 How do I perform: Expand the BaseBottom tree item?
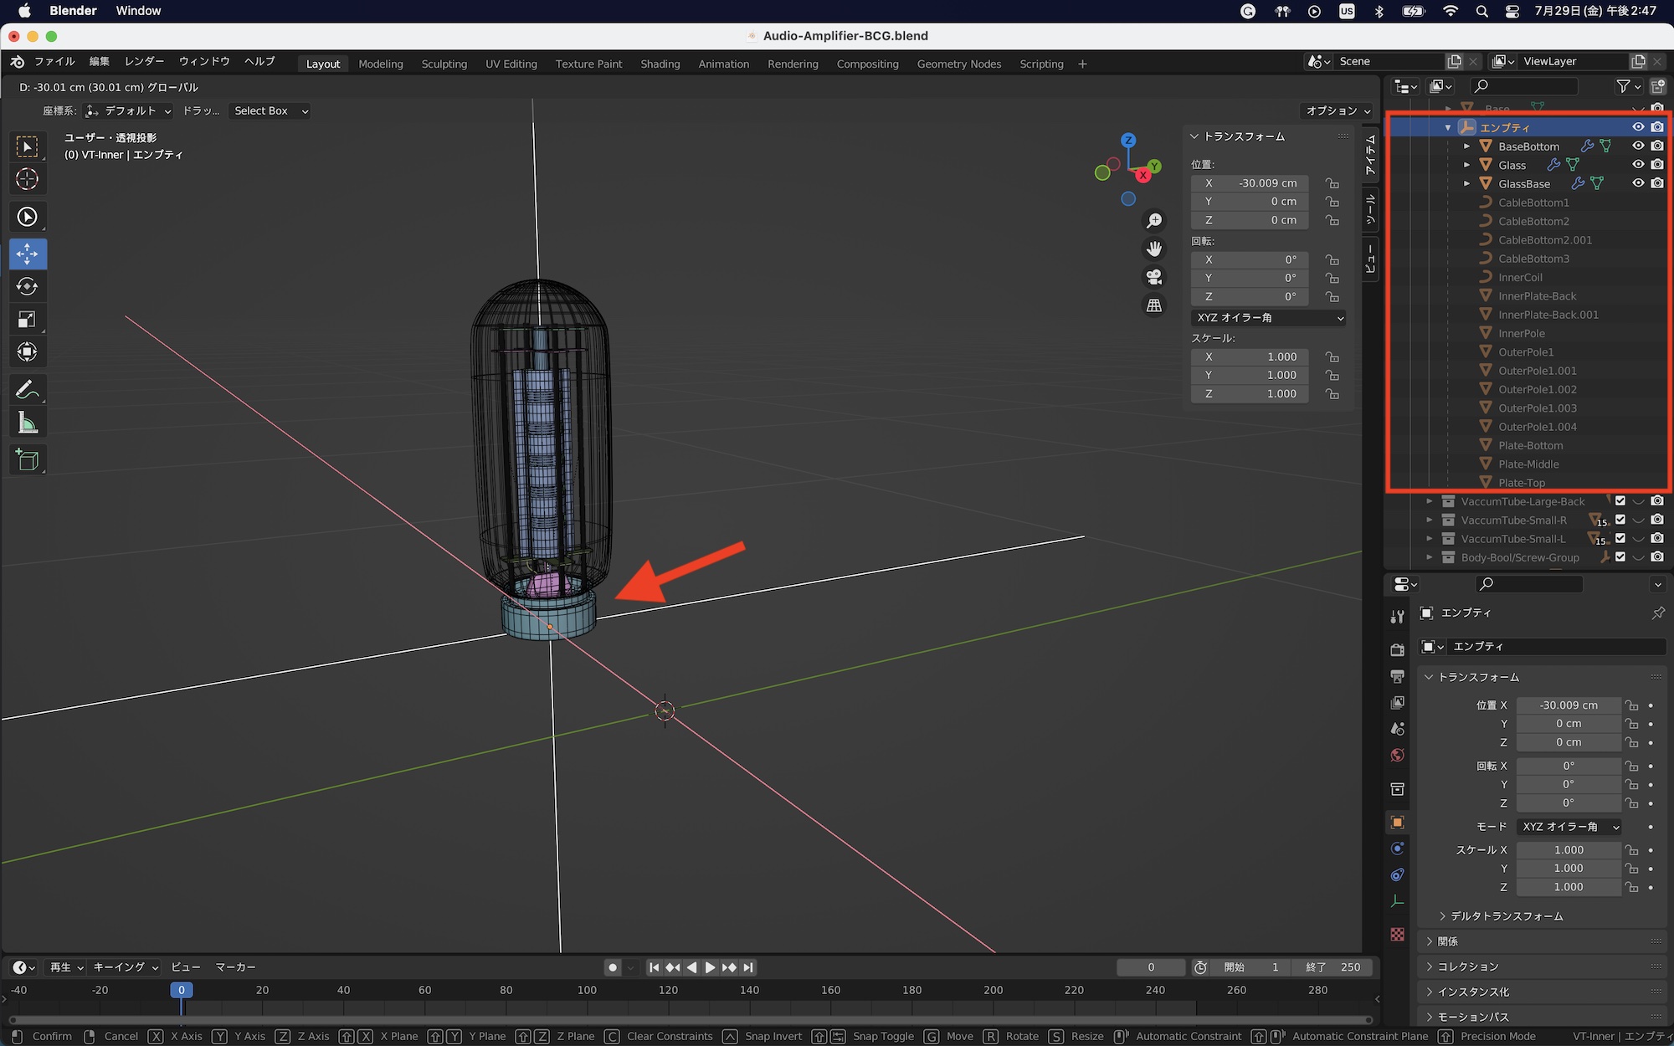[1466, 146]
